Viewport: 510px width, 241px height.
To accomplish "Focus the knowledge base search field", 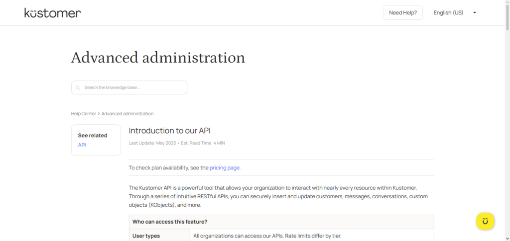I will (129, 87).
